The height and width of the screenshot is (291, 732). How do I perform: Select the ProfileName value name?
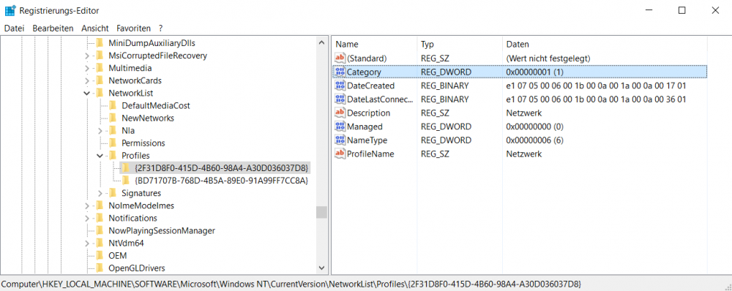[370, 154]
